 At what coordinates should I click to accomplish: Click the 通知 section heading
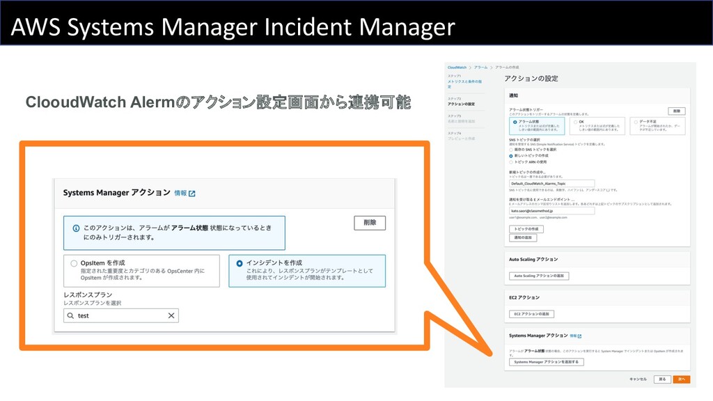513,95
